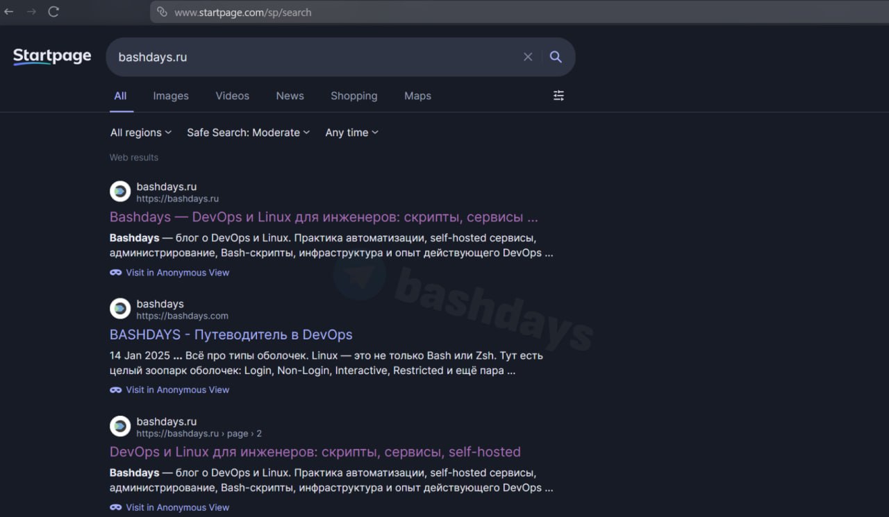889x517 pixels.
Task: Reload the page with refresh icon
Action: pos(53,12)
